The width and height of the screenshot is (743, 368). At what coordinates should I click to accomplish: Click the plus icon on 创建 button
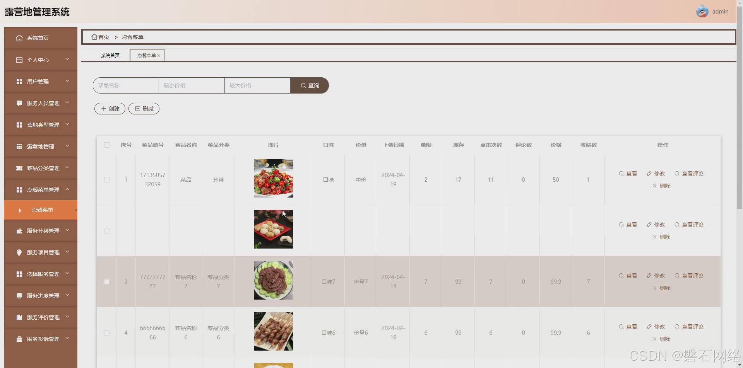(x=104, y=109)
